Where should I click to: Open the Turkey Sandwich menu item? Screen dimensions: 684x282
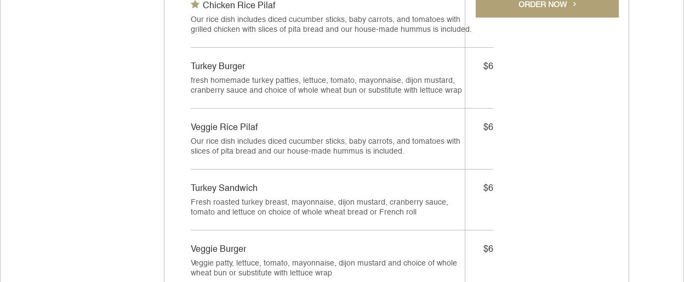(224, 188)
